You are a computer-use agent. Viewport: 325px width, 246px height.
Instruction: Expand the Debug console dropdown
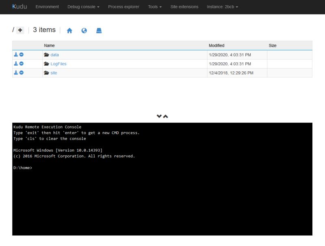[83, 7]
